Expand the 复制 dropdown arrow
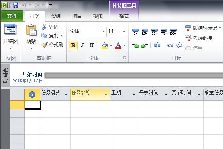Viewport: 223px width, 149px height. click(61, 36)
